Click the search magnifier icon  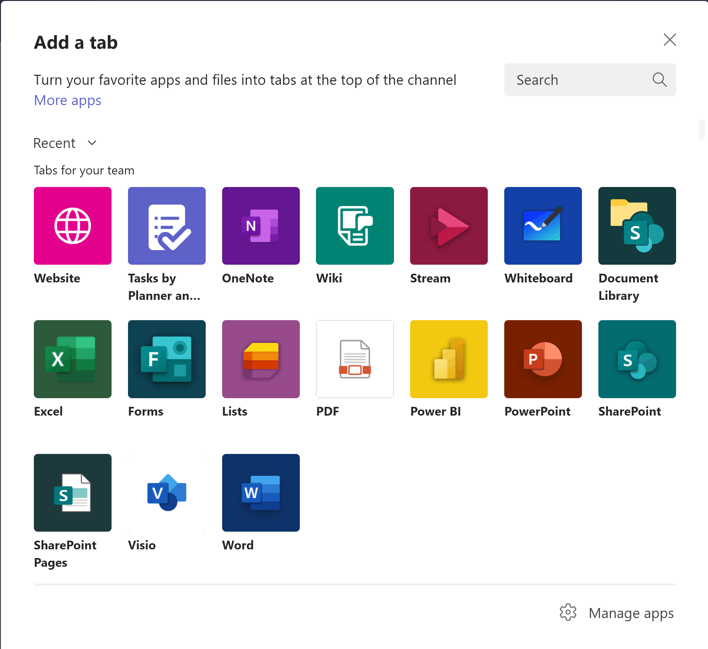pyautogui.click(x=660, y=80)
